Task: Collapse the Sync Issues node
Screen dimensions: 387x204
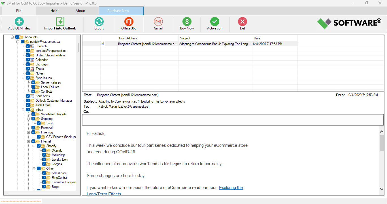Action: coord(23,78)
